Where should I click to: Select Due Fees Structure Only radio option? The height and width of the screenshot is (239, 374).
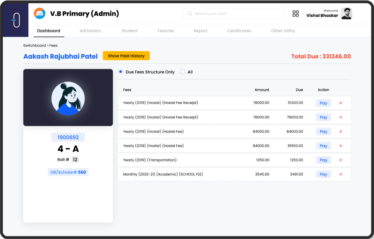[x=121, y=72]
